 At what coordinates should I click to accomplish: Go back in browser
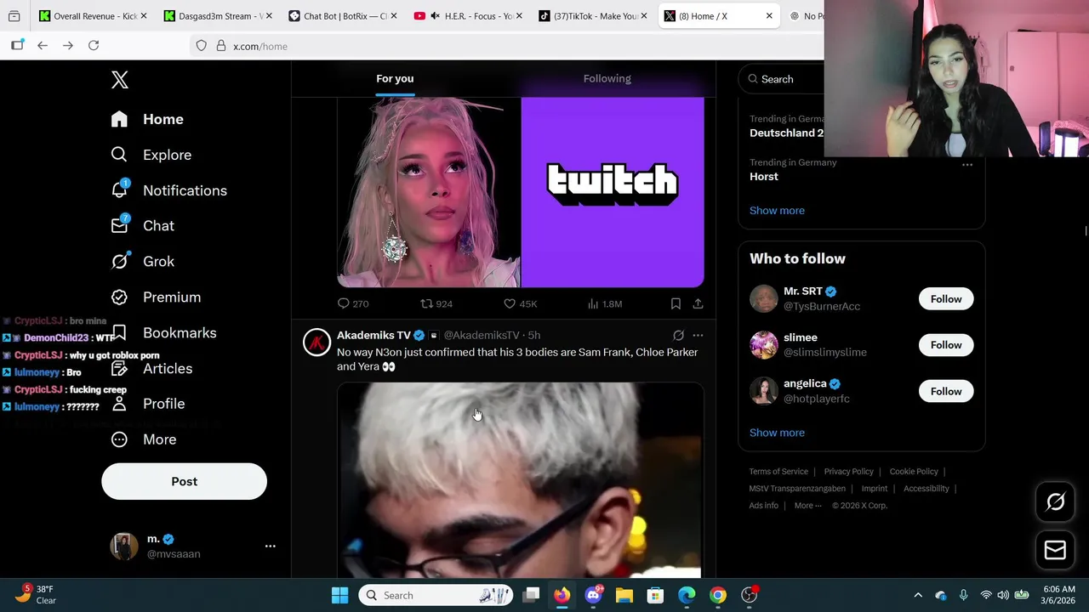pyautogui.click(x=43, y=46)
